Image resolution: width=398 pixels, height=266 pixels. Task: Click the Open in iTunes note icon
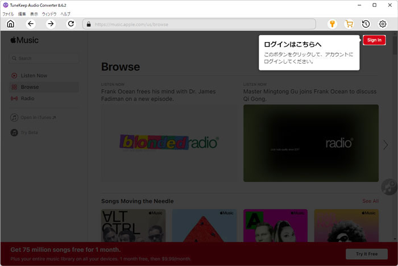pyautogui.click(x=14, y=118)
